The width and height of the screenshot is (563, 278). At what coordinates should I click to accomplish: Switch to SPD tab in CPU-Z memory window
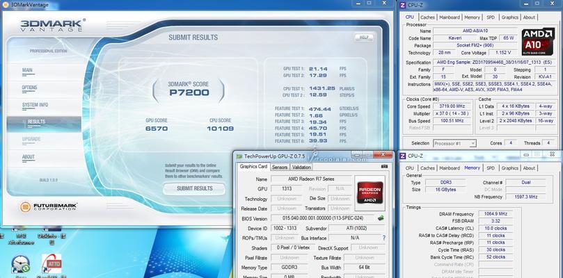pos(491,168)
